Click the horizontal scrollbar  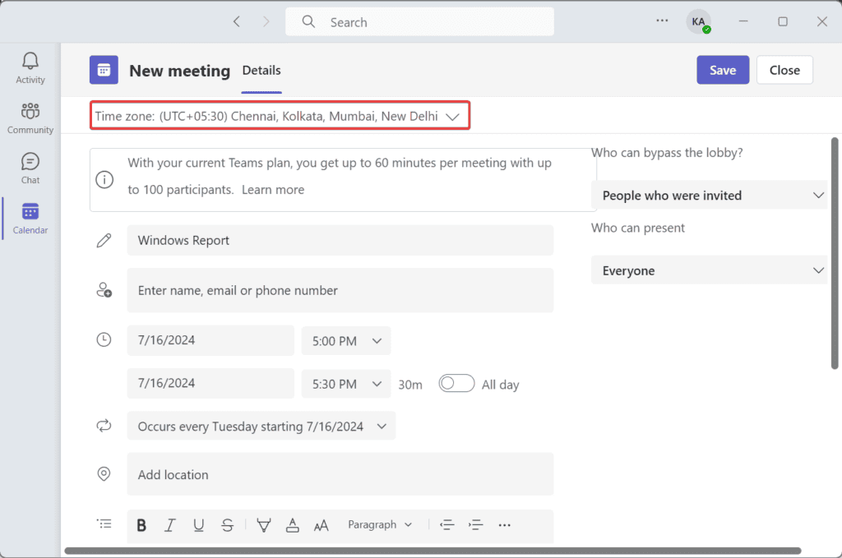click(x=433, y=551)
